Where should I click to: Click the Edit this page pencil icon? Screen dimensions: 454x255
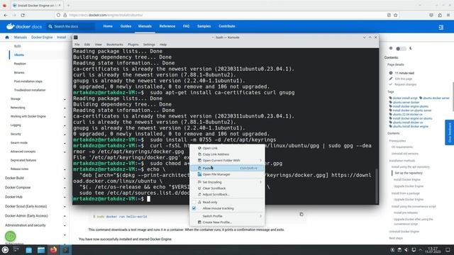pos(391,79)
